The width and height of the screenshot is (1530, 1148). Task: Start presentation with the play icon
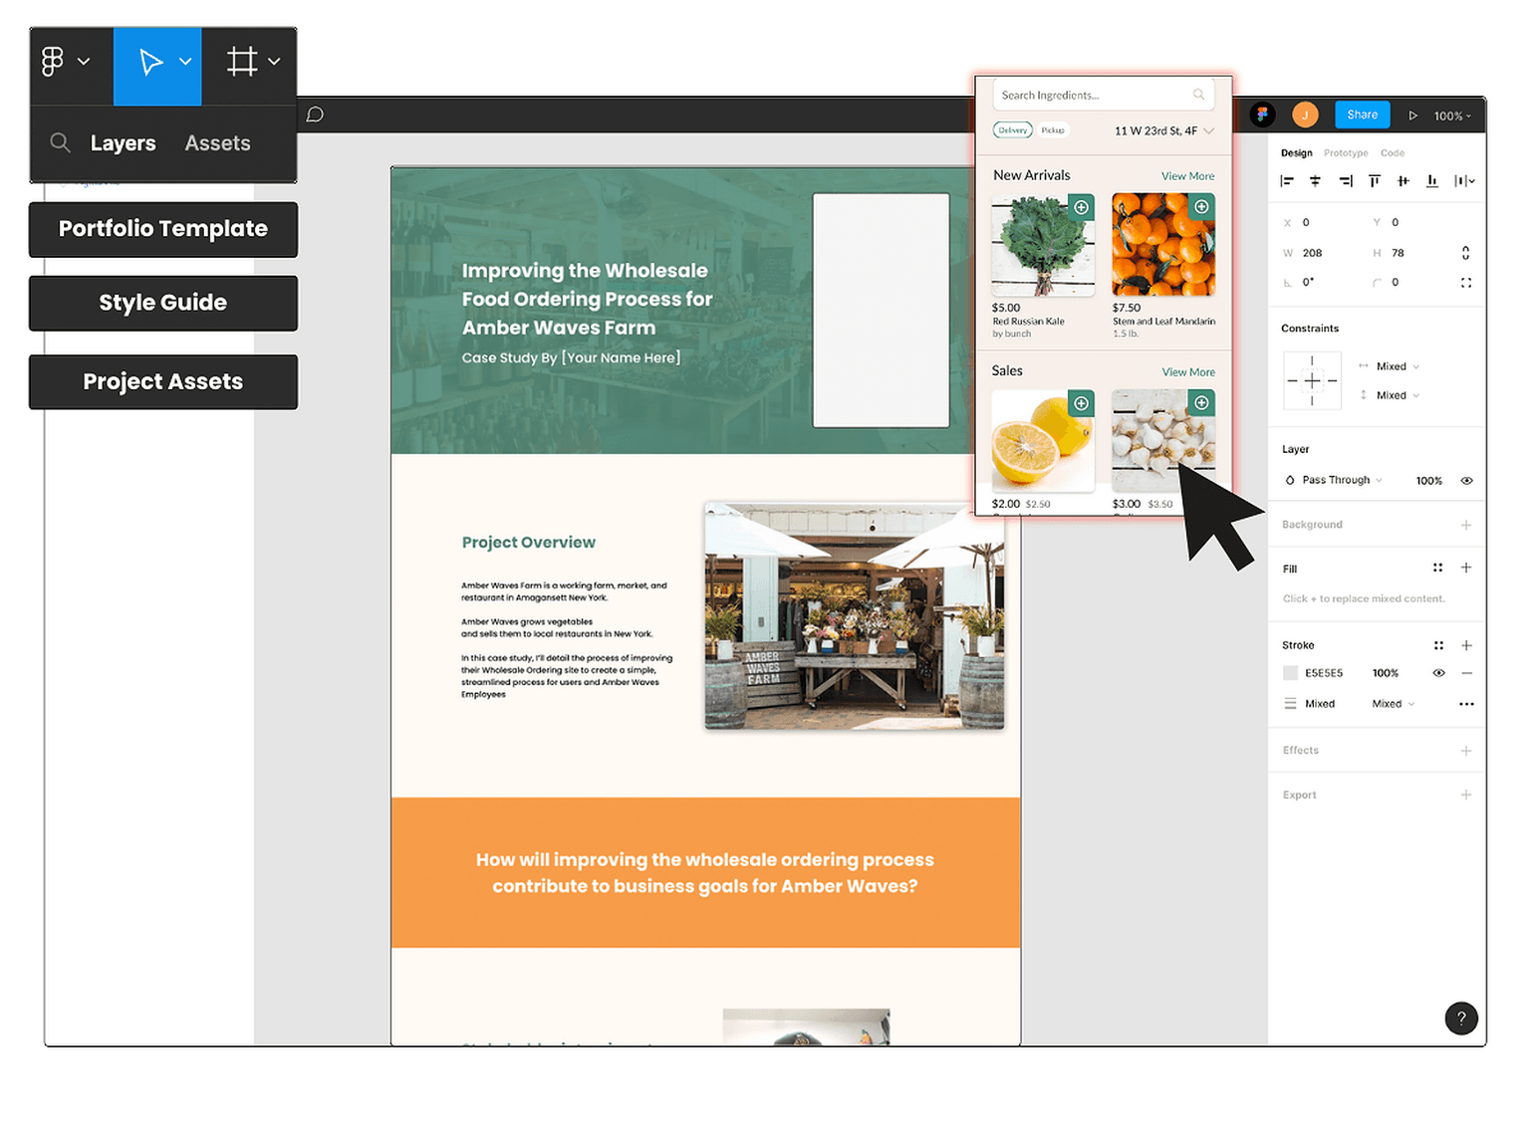point(1412,115)
